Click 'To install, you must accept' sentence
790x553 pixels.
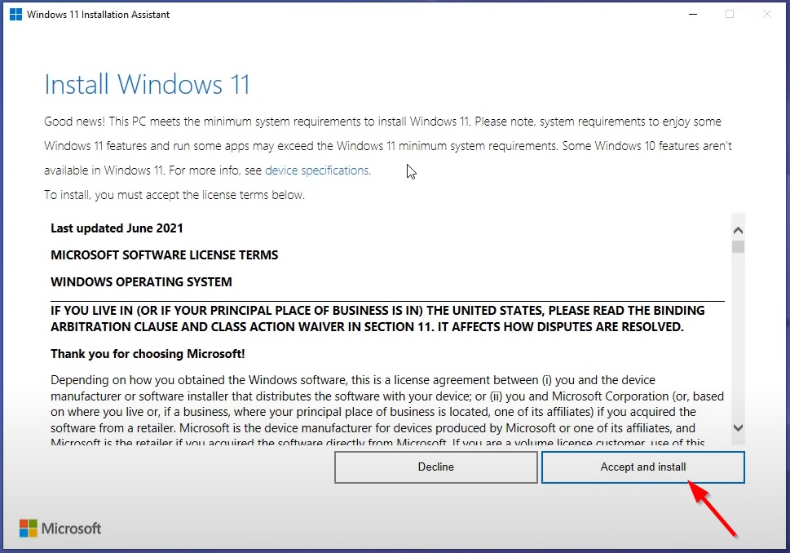point(174,195)
